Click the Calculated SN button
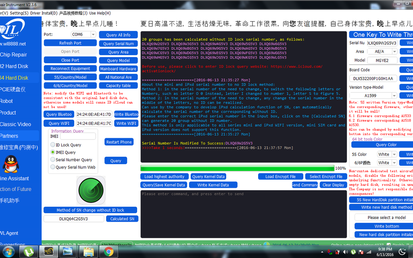This screenshot has height=258, width=413. click(x=122, y=219)
